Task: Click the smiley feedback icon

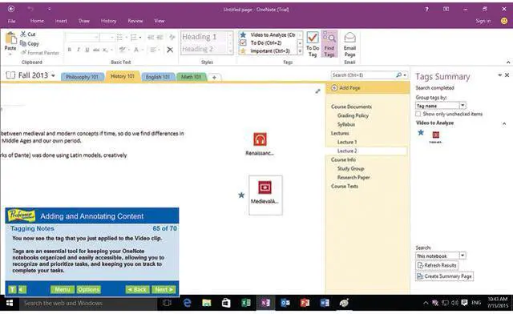Action: click(504, 21)
